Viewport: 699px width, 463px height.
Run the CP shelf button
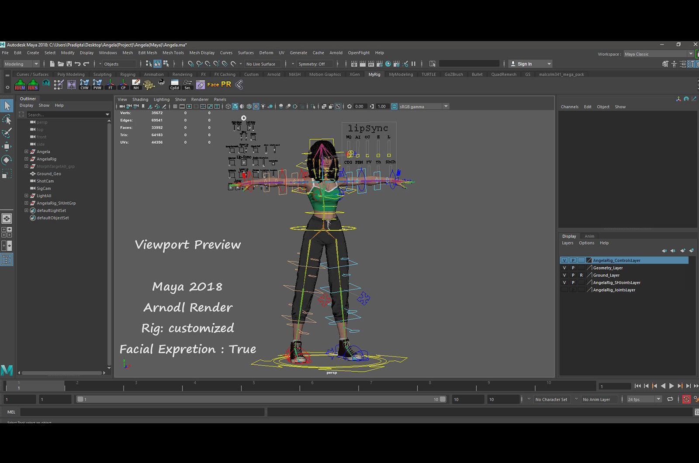point(123,85)
